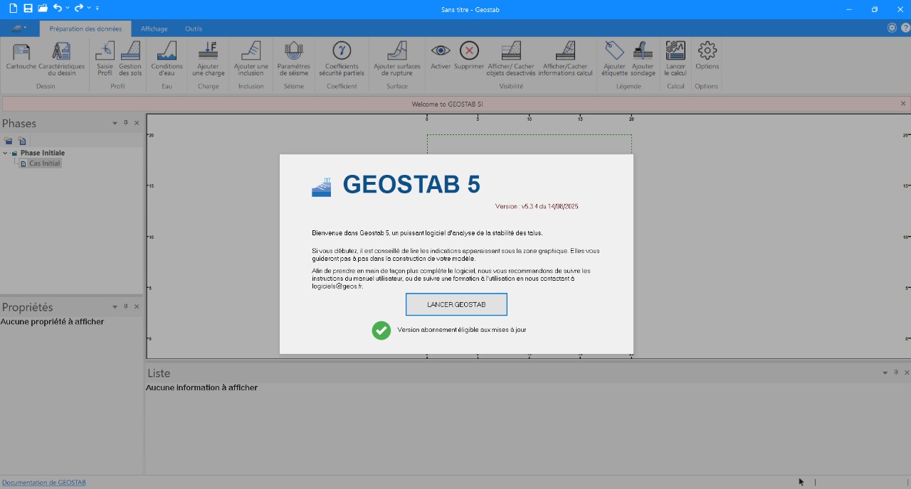Image resolution: width=911 pixels, height=489 pixels.
Task: Collapse the Phase Initiale tree node
Action: pyautogui.click(x=6, y=153)
